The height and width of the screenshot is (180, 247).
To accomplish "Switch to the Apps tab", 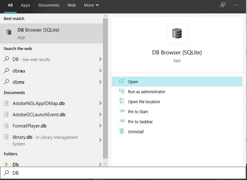I will pyautogui.click(x=25, y=5).
